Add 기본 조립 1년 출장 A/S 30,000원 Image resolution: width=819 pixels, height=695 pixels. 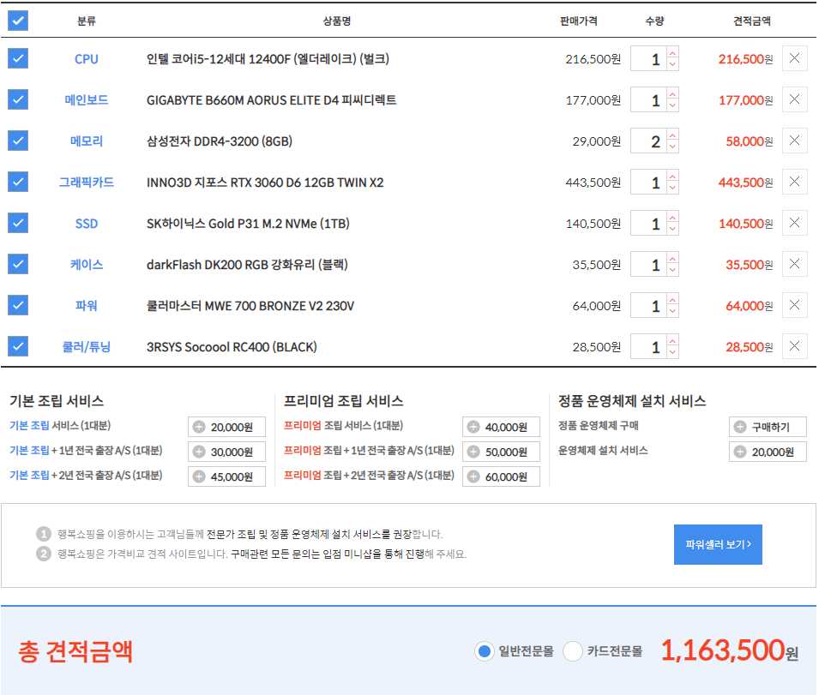pyautogui.click(x=226, y=452)
